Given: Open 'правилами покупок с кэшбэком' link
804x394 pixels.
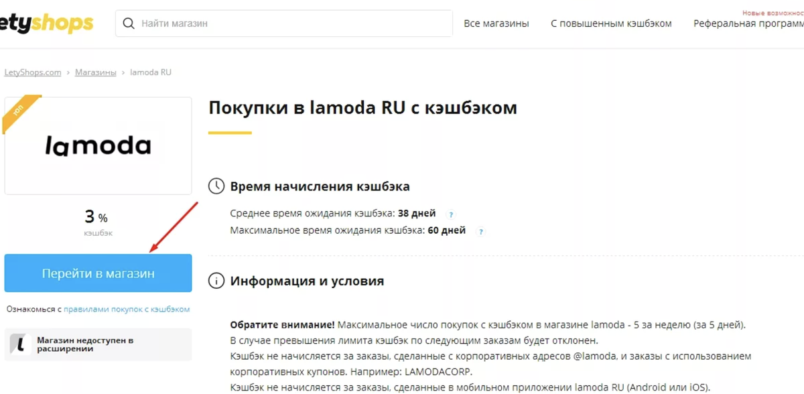Looking at the screenshot, I should [x=127, y=310].
